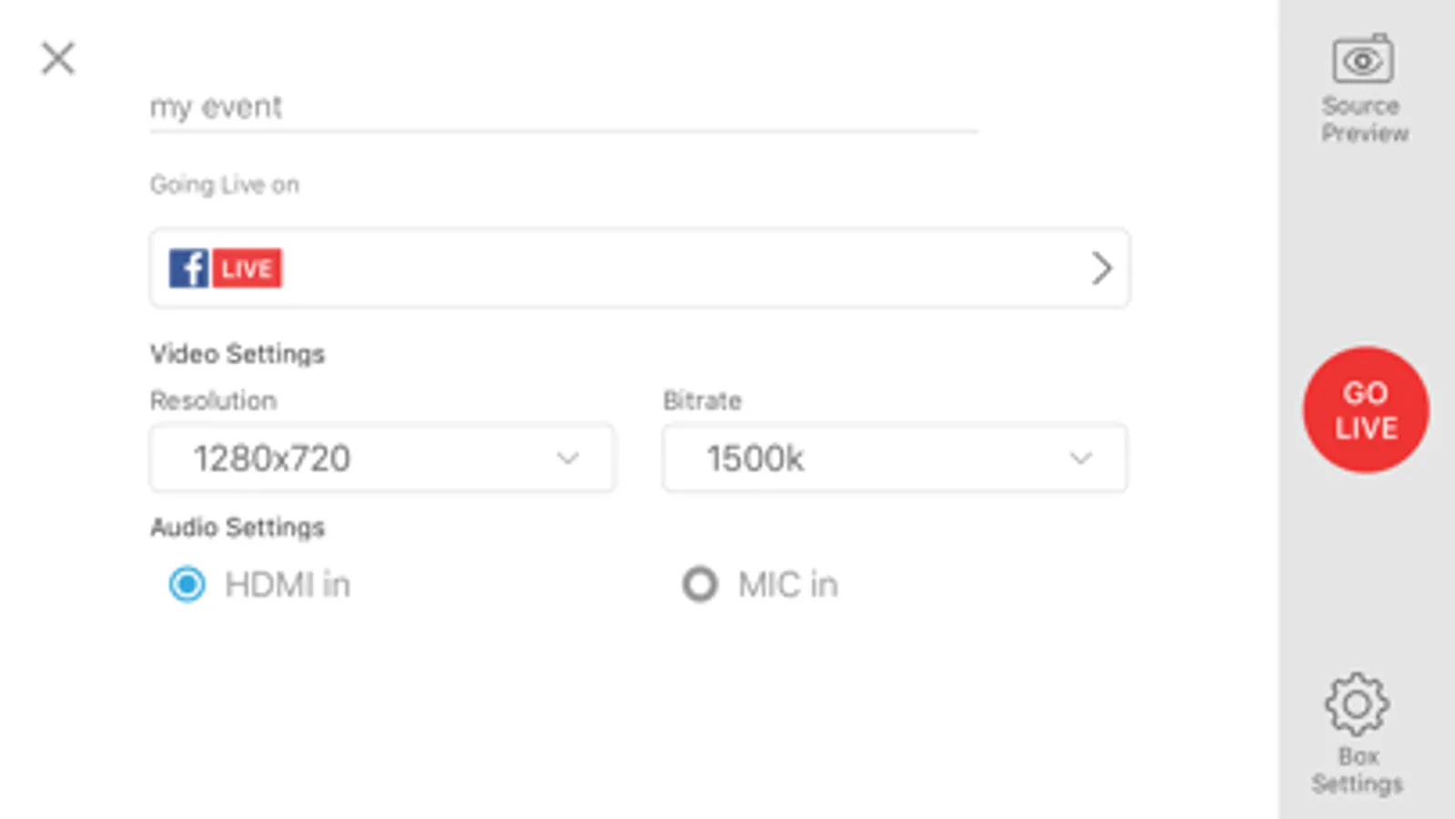Click the 'my event' title field
The image size is (1455, 819).
563,107
